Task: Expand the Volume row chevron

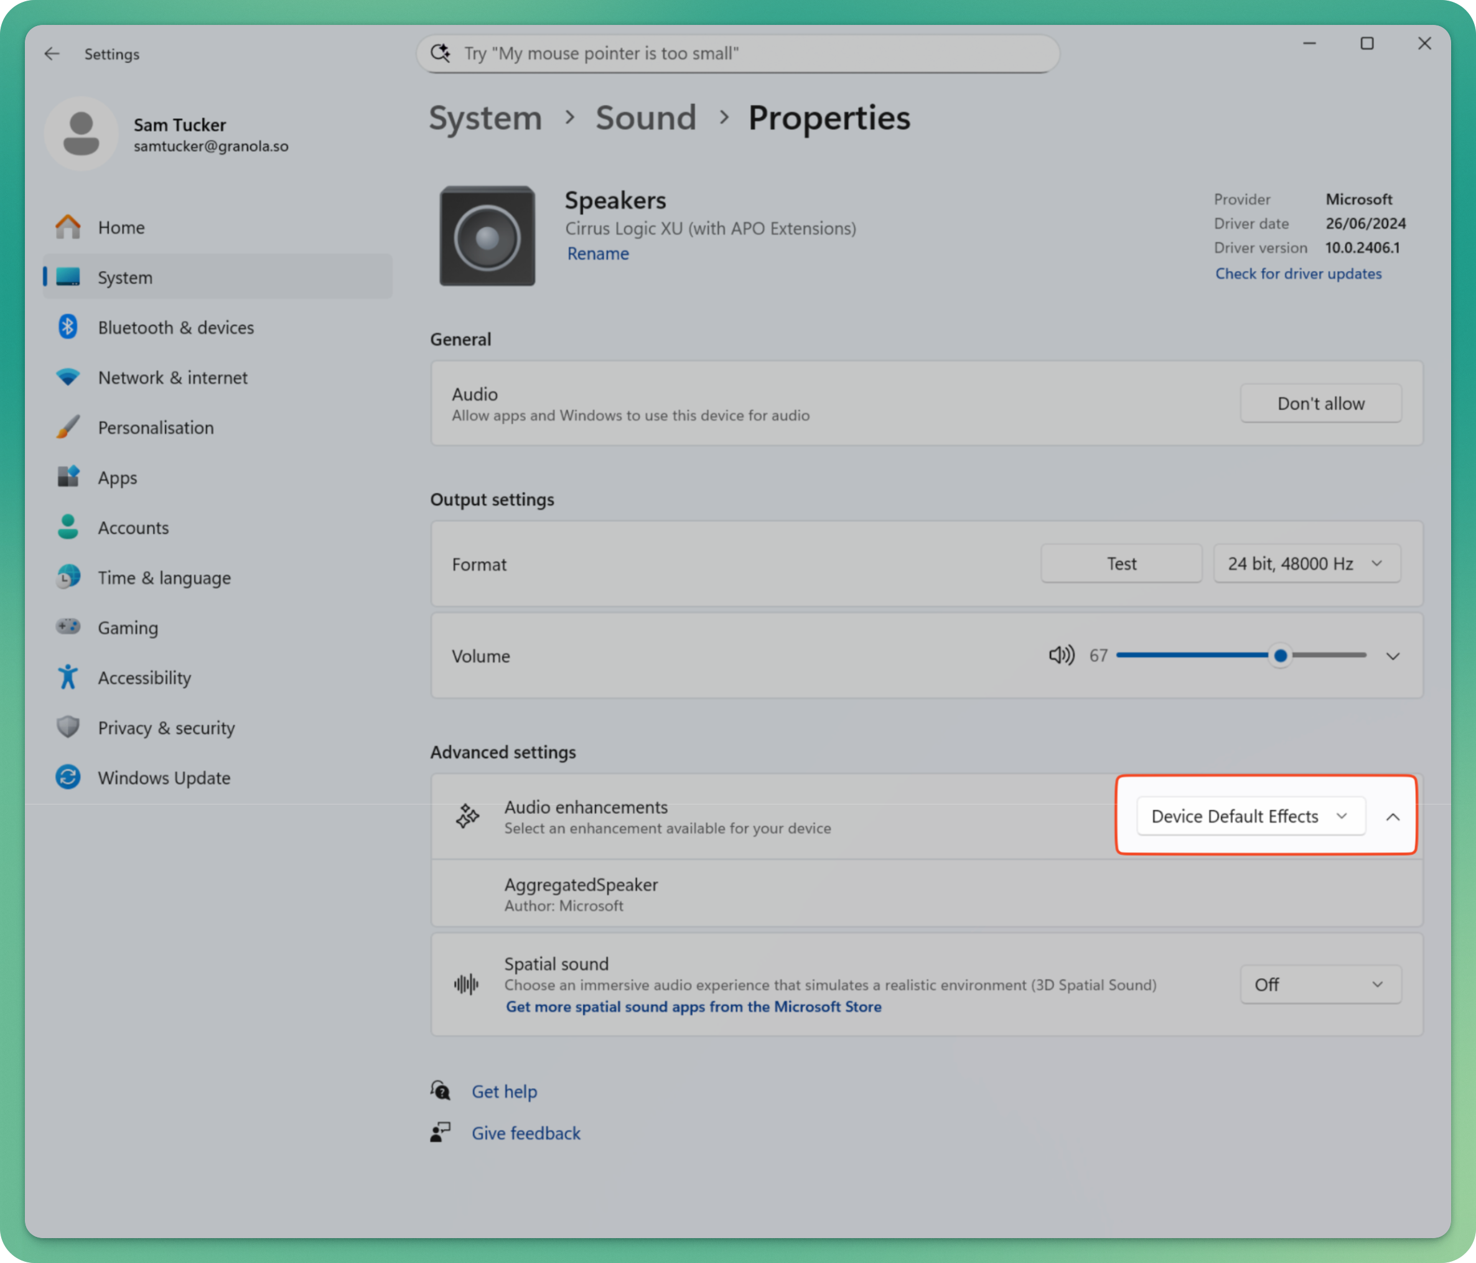Action: pos(1393,656)
